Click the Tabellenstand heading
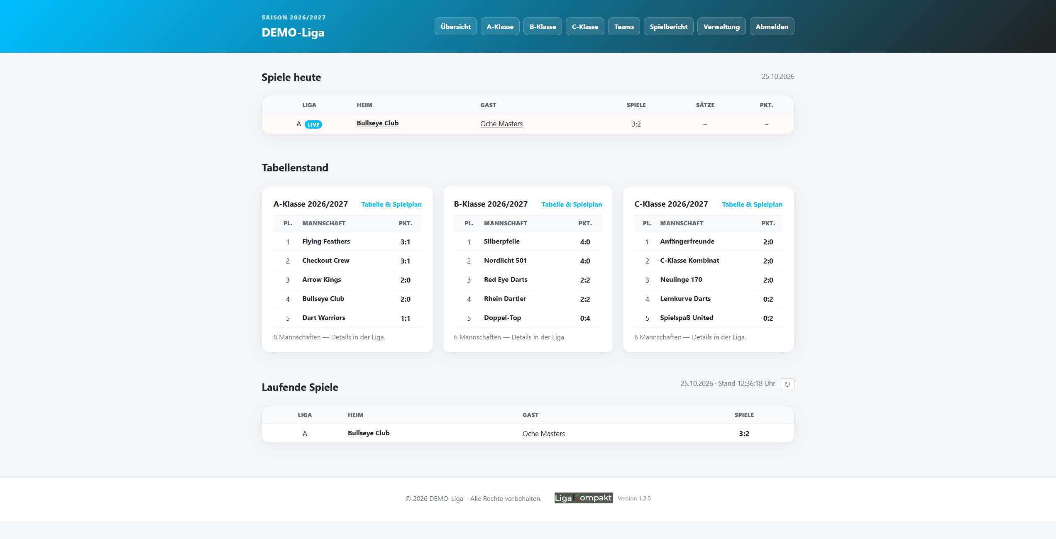Screen dimensions: 1056x539 pyautogui.click(x=295, y=168)
